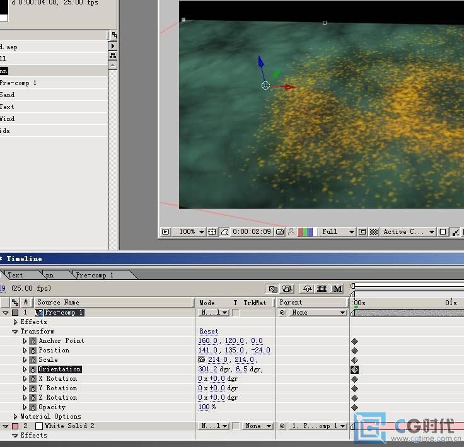The height and width of the screenshot is (447, 464).
Task: Click Orientation value 301.2
Action: click(x=208, y=369)
